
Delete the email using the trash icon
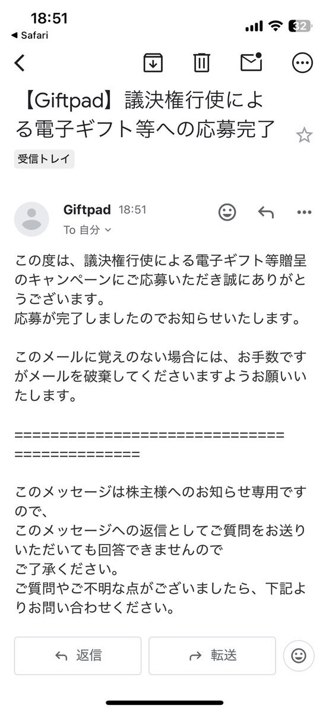tap(201, 63)
